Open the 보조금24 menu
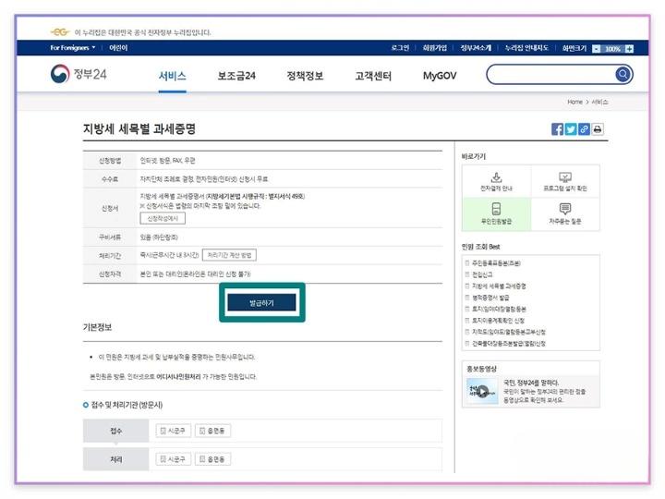 coord(236,76)
